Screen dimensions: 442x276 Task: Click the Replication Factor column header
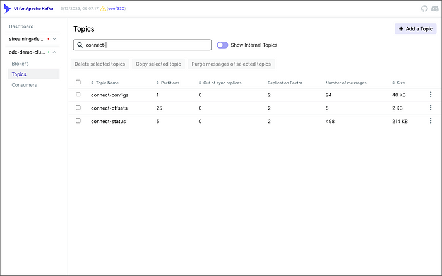tap(285, 83)
